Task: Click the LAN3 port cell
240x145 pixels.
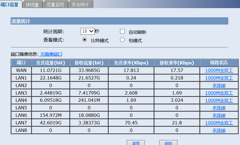Action: 21,93
